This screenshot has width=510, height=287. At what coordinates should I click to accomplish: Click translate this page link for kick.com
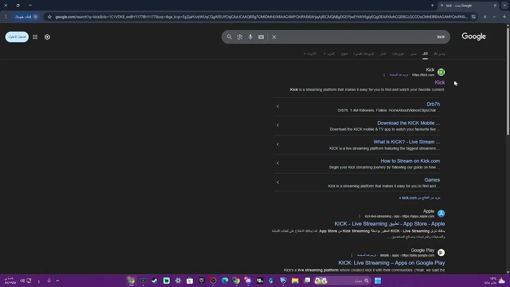coord(399,75)
